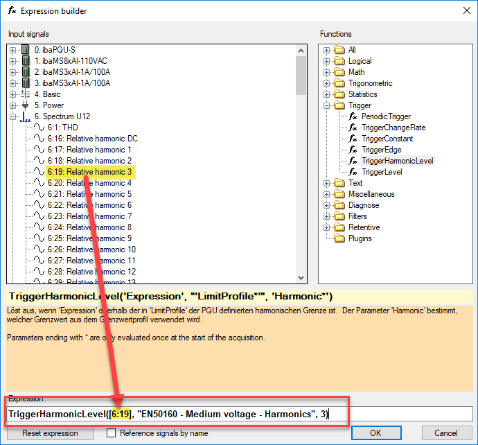Click the Plugins folder icon
The width and height of the screenshot is (478, 445).
click(x=339, y=238)
